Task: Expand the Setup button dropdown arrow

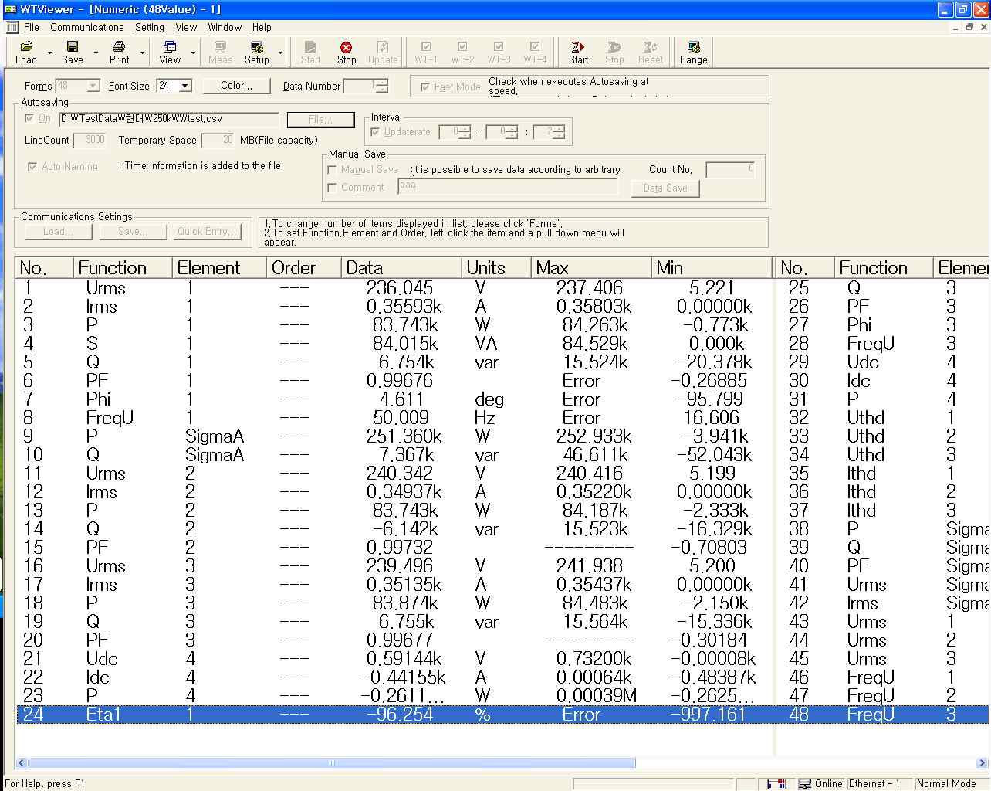Action: tap(280, 53)
